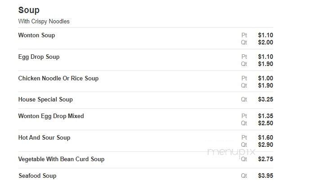Image resolution: width=312 pixels, height=189 pixels.
Task: Select the With Crispy Noodles subtitle
Action: pos(44,21)
